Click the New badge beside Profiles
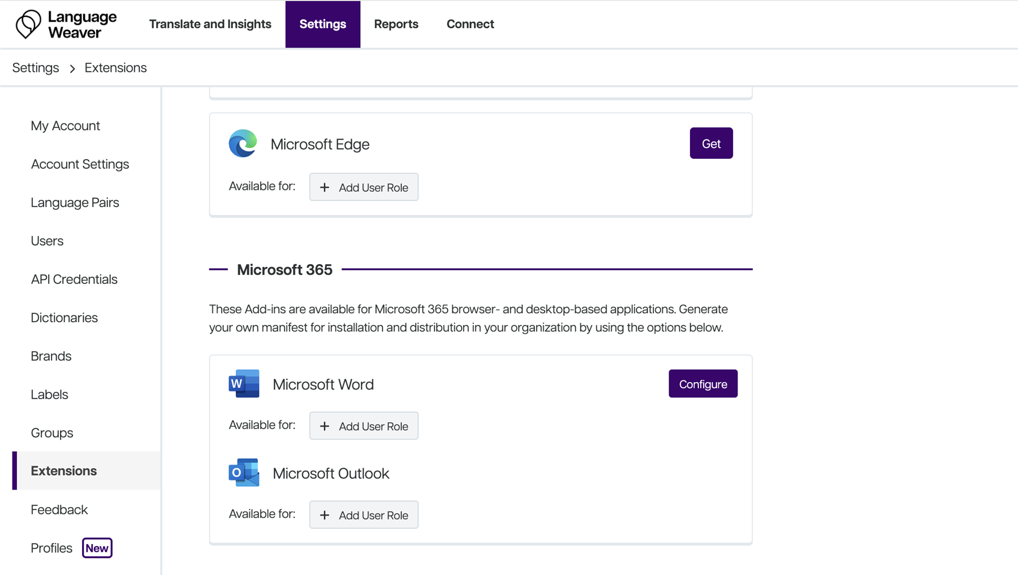Screen dimensions: 1018x575 click(x=97, y=548)
